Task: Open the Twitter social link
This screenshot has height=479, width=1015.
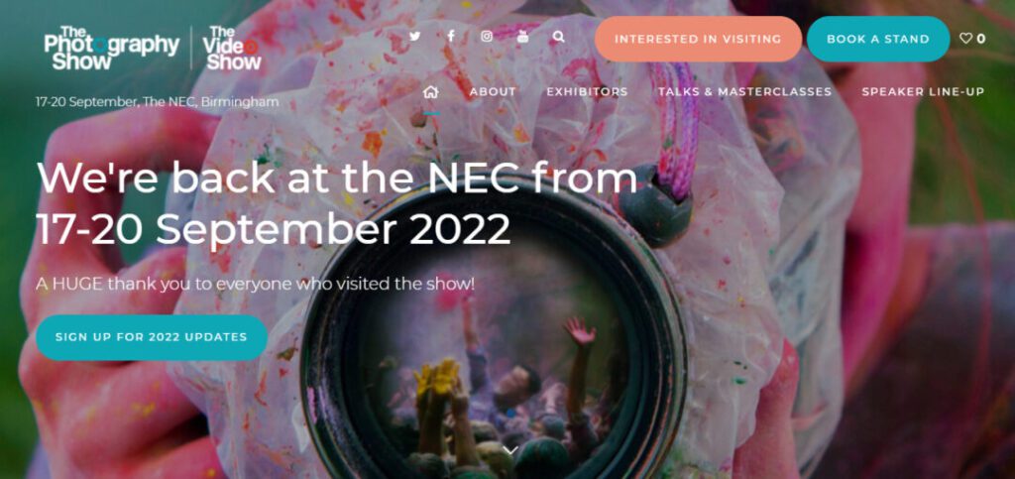Action: pos(415,37)
